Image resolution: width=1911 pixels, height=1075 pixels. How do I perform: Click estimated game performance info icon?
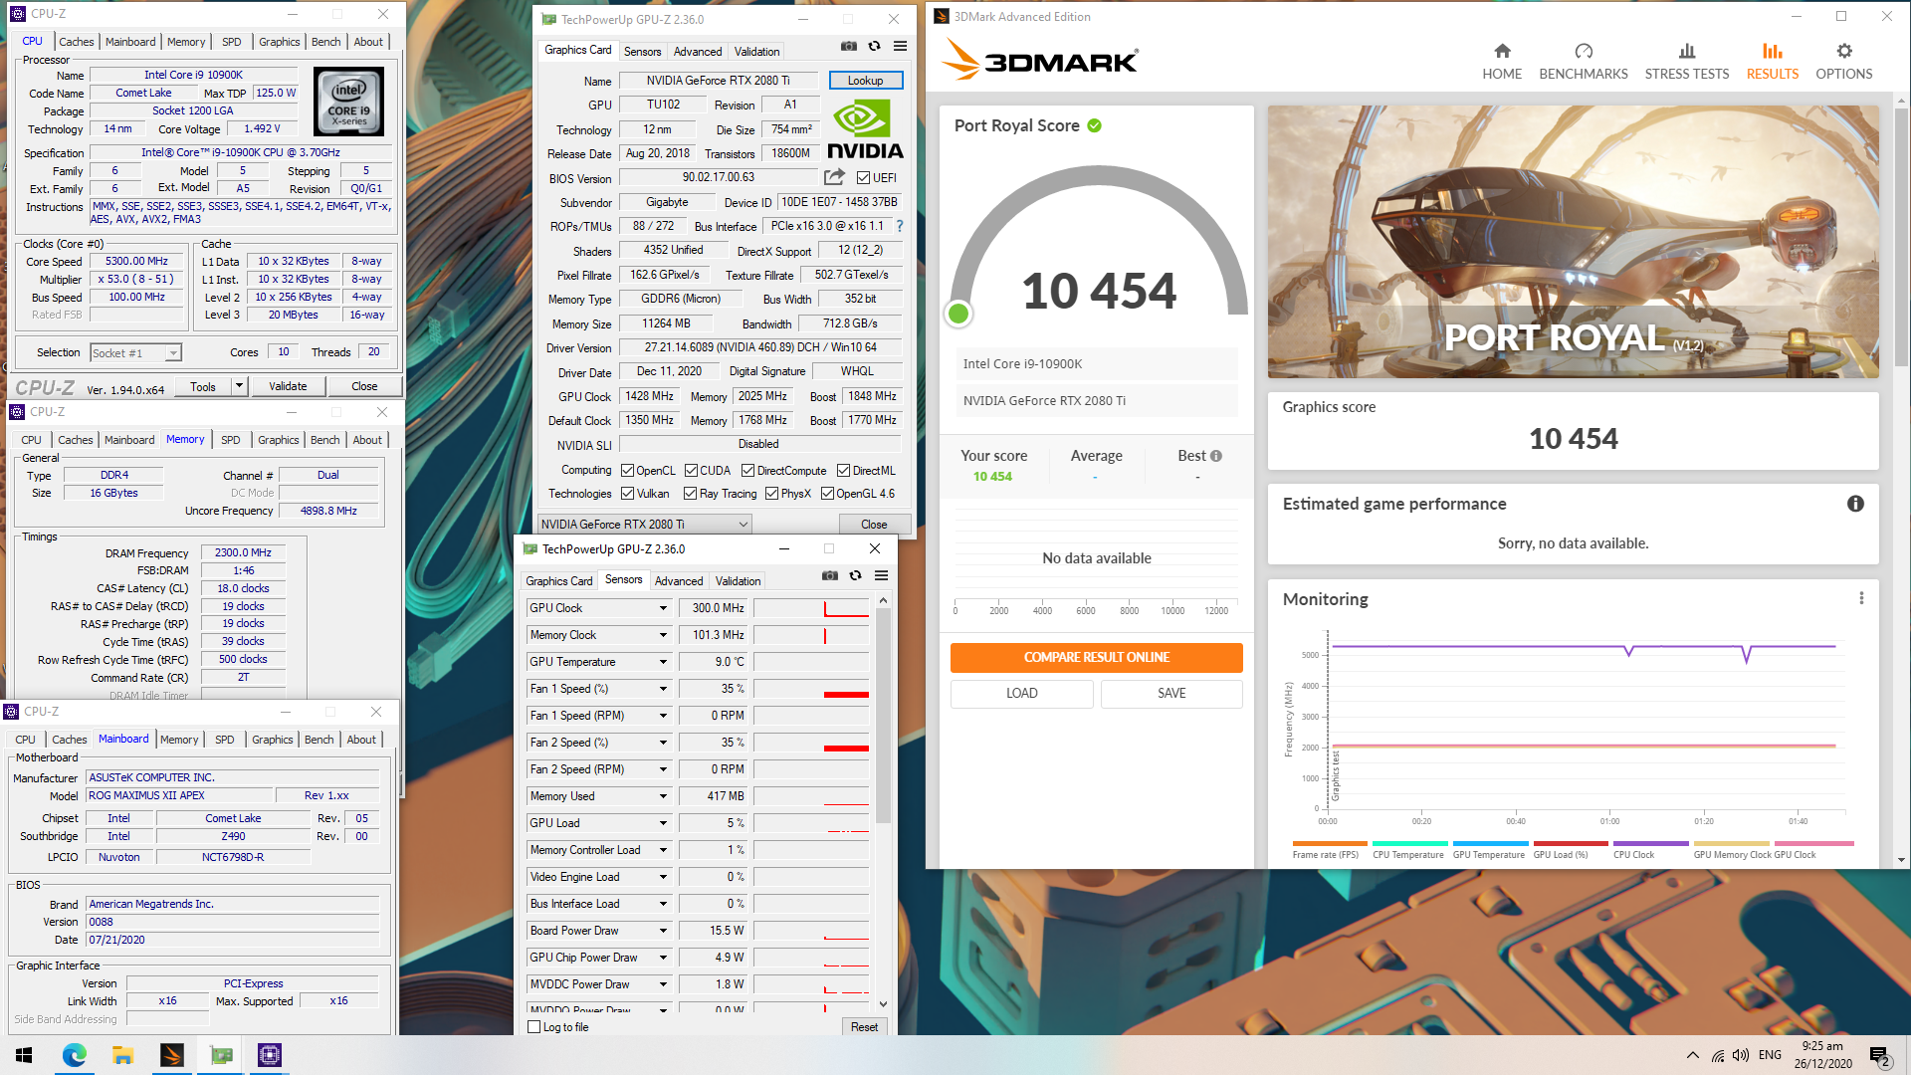click(1855, 504)
